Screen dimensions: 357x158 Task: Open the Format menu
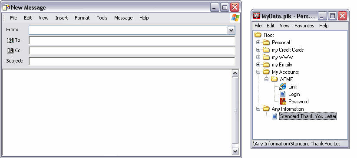(x=82, y=18)
